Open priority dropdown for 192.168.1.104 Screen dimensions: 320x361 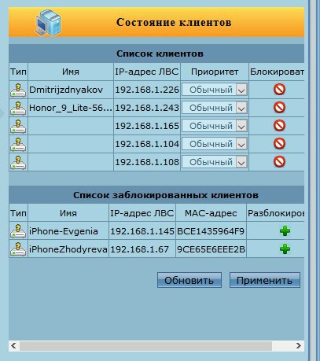[x=215, y=144]
